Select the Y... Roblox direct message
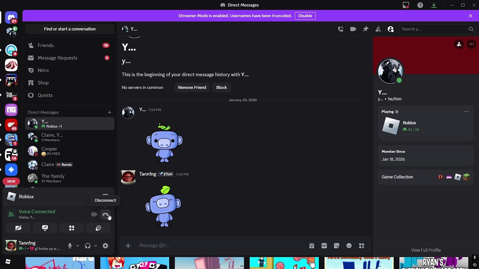The image size is (479, 269). [70, 124]
